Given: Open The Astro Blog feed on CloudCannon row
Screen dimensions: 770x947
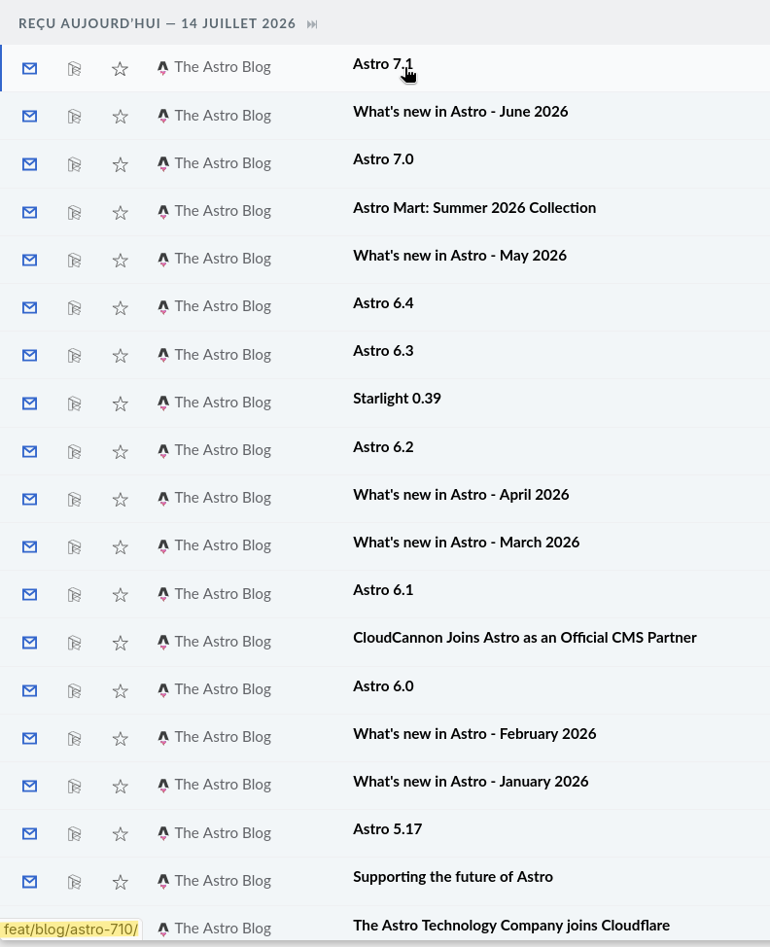Looking at the screenshot, I should tap(214, 642).
